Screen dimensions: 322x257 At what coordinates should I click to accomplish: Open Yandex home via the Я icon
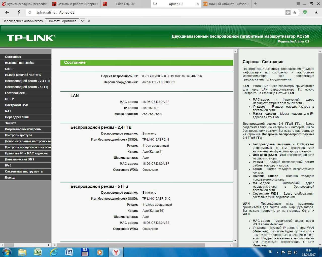19,12
